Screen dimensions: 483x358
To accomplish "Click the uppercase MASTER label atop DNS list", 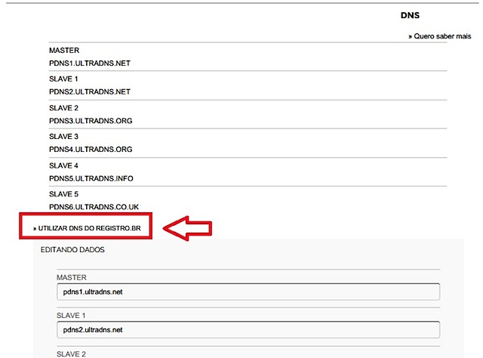I will (x=64, y=50).
